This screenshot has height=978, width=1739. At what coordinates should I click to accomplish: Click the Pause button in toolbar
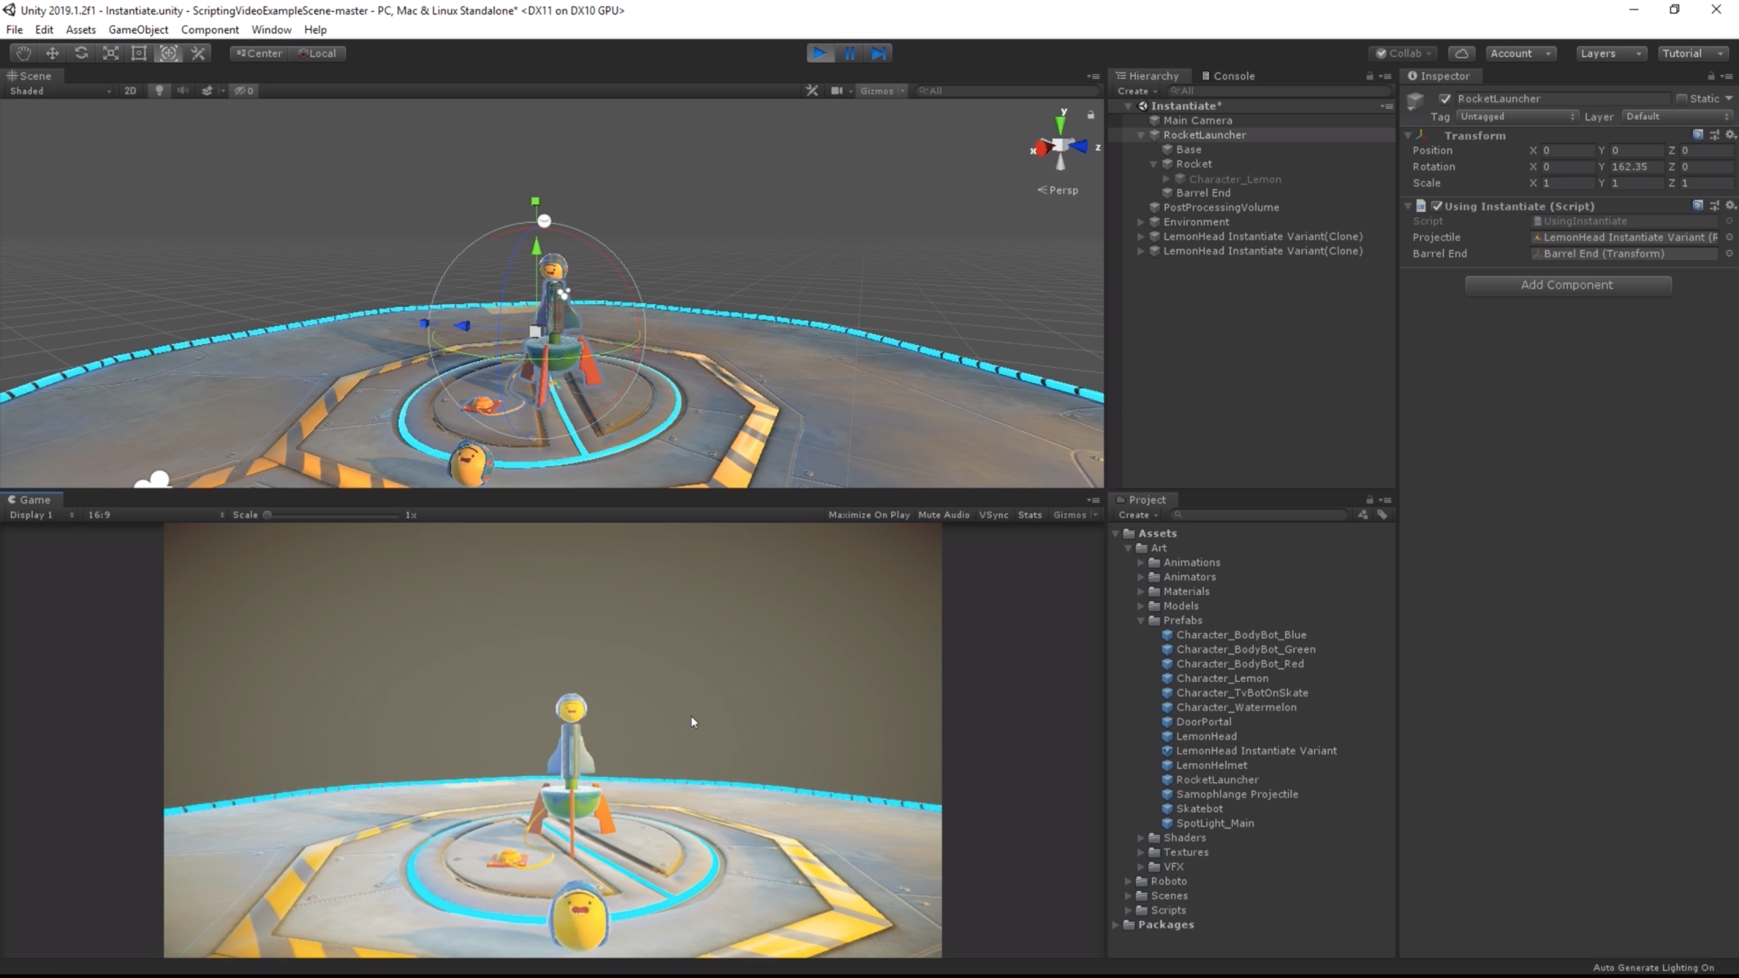tap(850, 52)
